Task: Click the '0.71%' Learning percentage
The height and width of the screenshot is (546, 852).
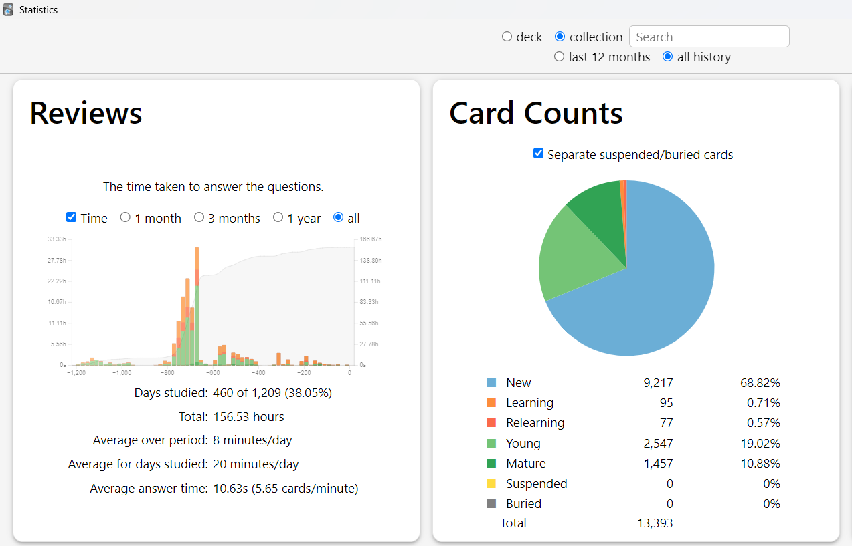Action: coord(764,403)
